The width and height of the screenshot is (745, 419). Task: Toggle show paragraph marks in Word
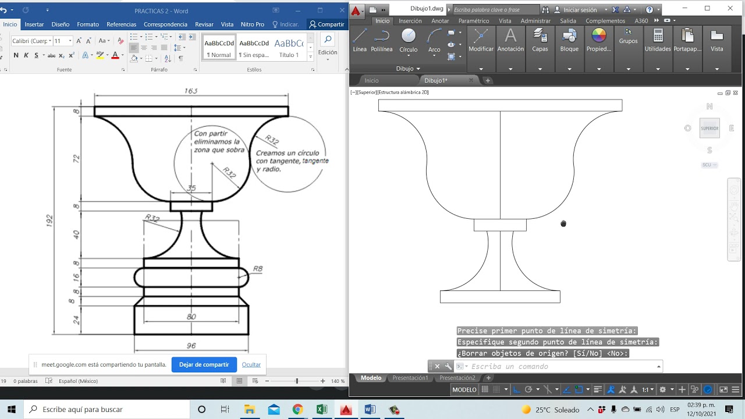(x=181, y=58)
